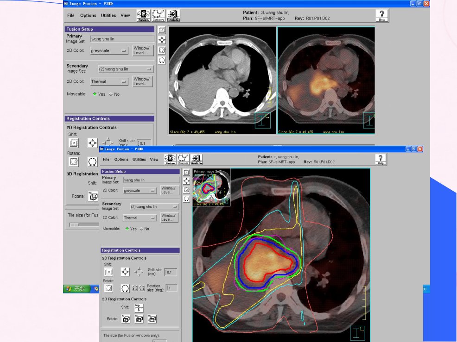Open Help in the back window
This screenshot has height=342, width=457.
point(382,15)
